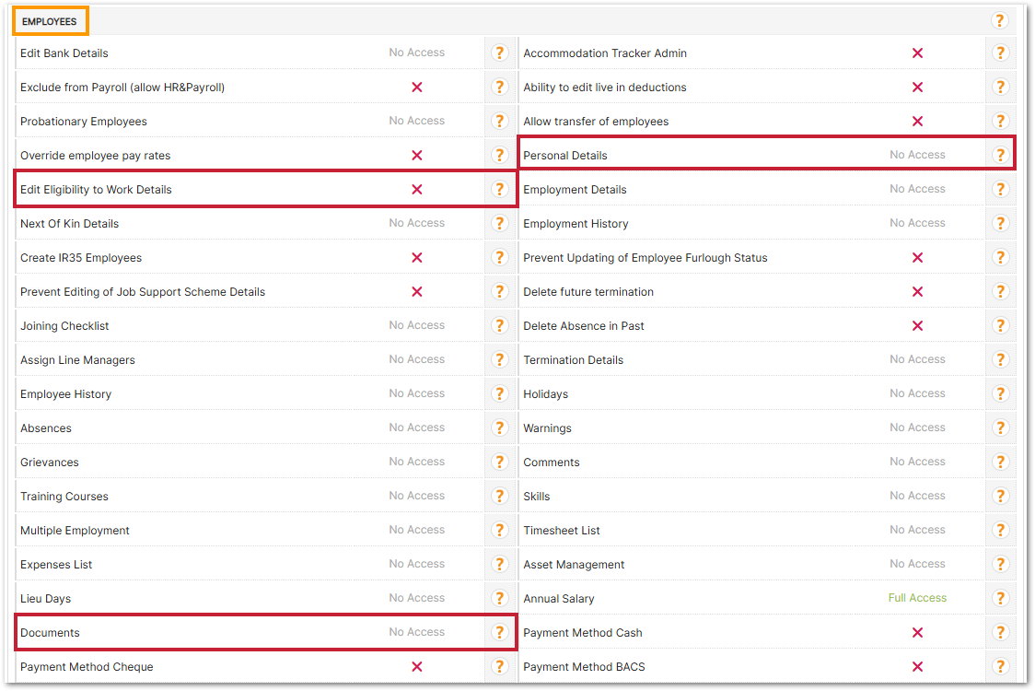The image size is (1035, 691).
Task: Toggle red X for Override employee pay rates
Action: point(416,156)
